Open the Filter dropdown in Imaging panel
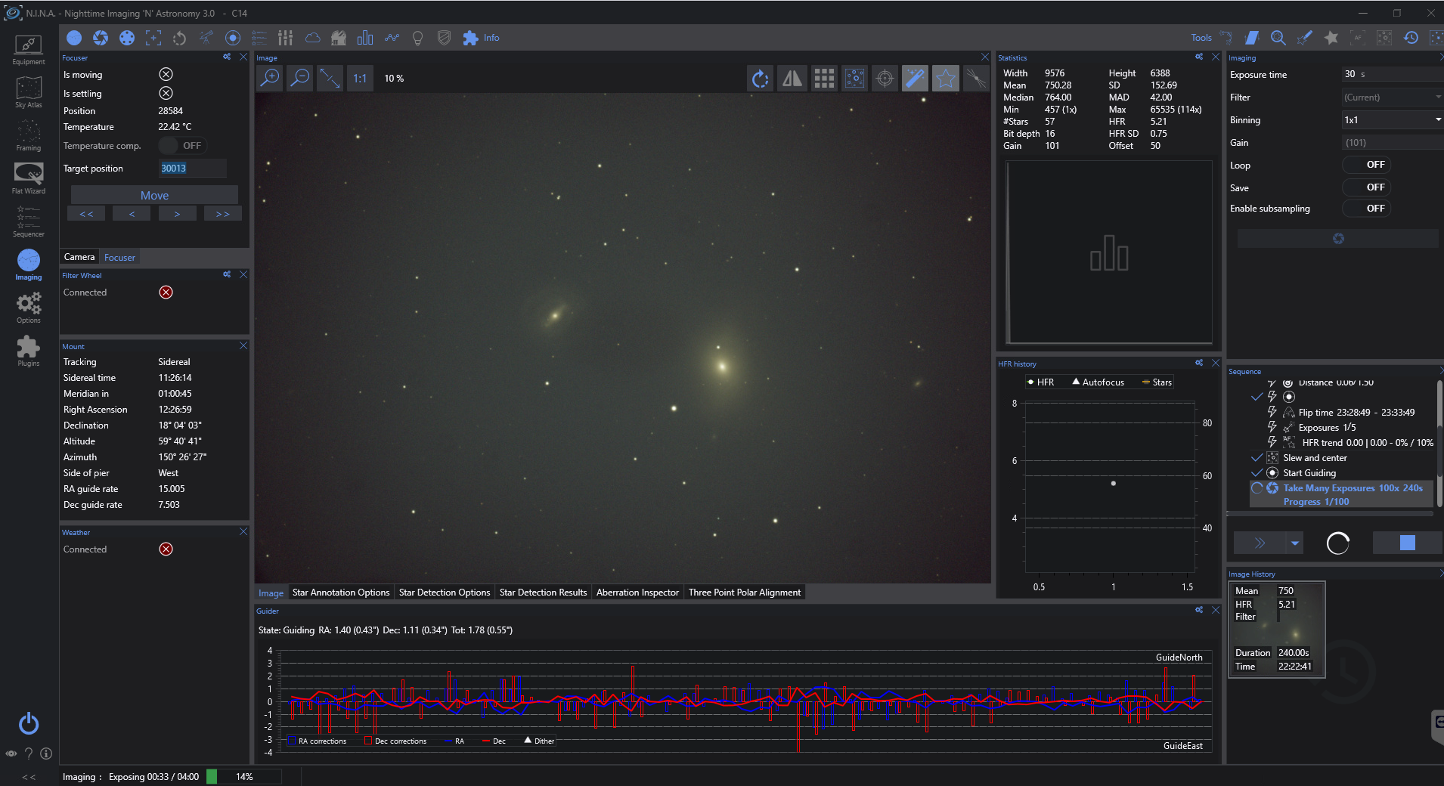Viewport: 1444px width, 786px height. click(x=1393, y=97)
